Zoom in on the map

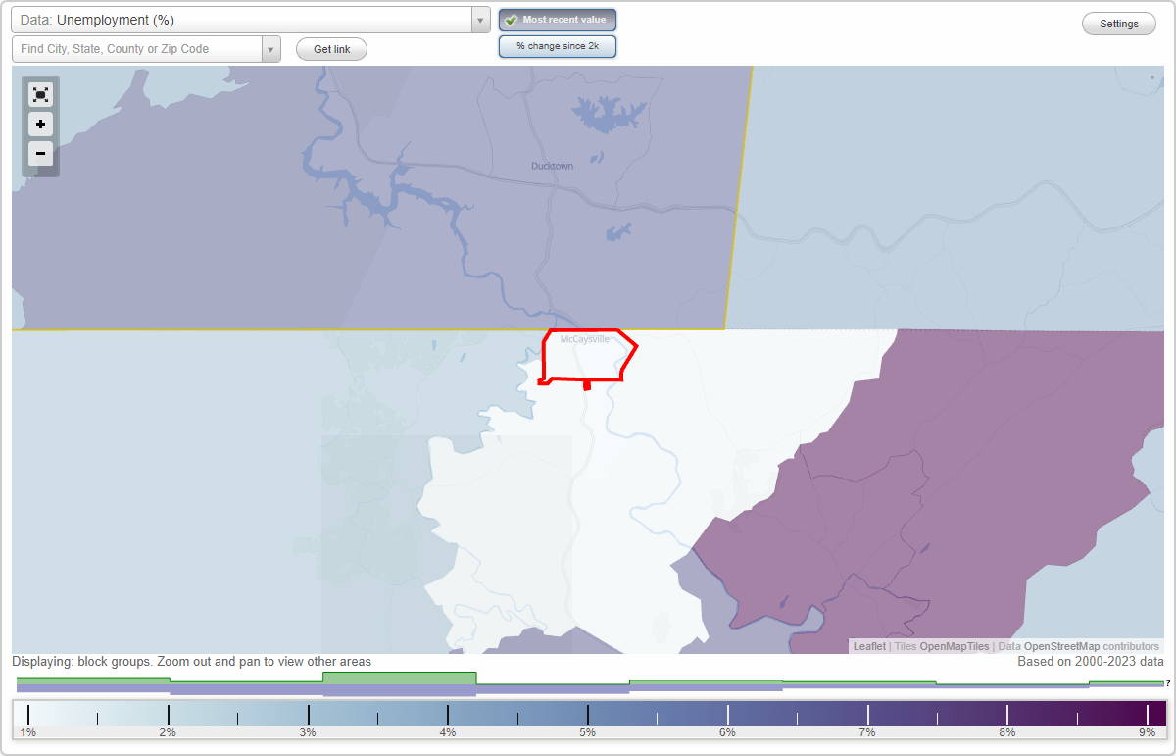[40, 125]
